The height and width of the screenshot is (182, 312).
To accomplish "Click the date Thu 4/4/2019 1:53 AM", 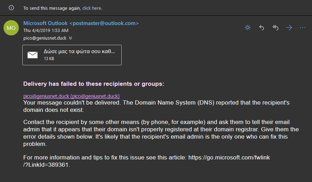I will (x=46, y=30).
